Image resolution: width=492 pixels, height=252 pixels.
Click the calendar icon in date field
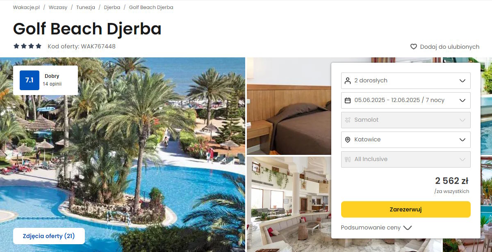(348, 100)
